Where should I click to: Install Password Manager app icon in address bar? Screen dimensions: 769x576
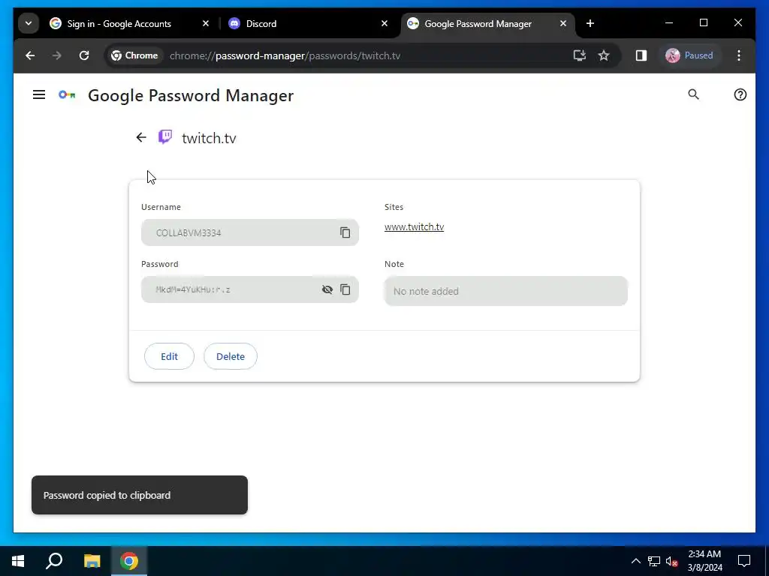(579, 55)
